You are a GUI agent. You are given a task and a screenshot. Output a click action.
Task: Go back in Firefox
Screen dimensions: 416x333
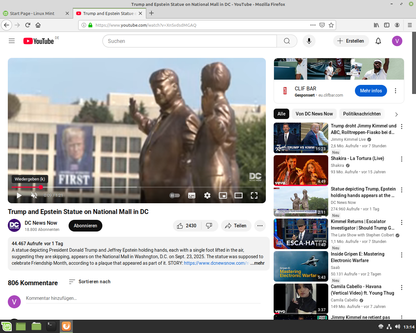6,25
